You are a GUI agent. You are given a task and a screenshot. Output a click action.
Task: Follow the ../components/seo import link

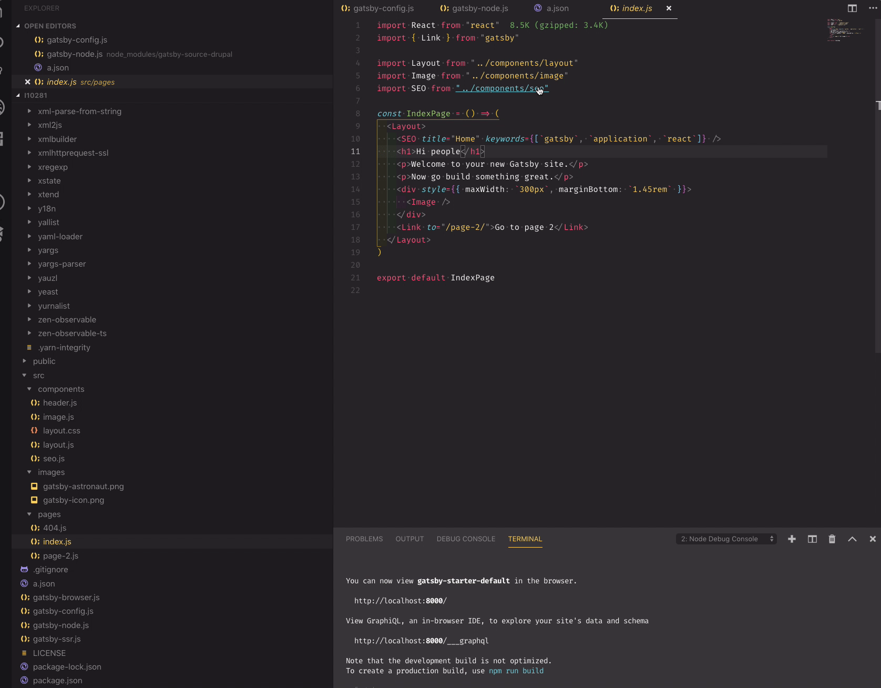tap(501, 88)
